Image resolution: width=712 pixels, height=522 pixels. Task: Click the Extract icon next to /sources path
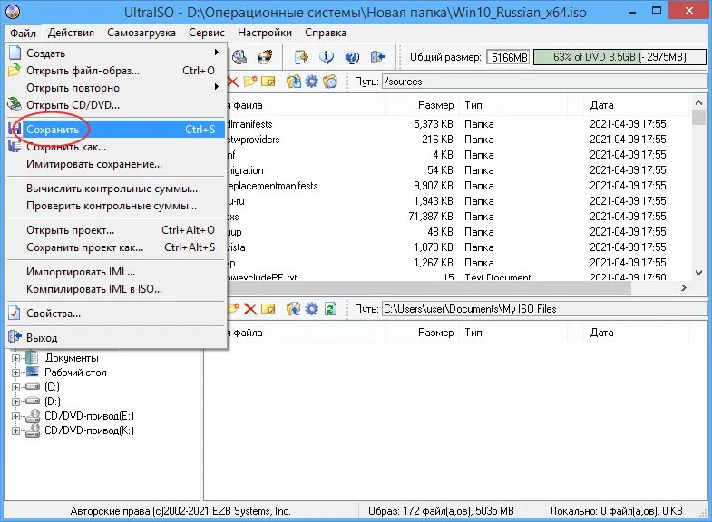click(x=293, y=82)
